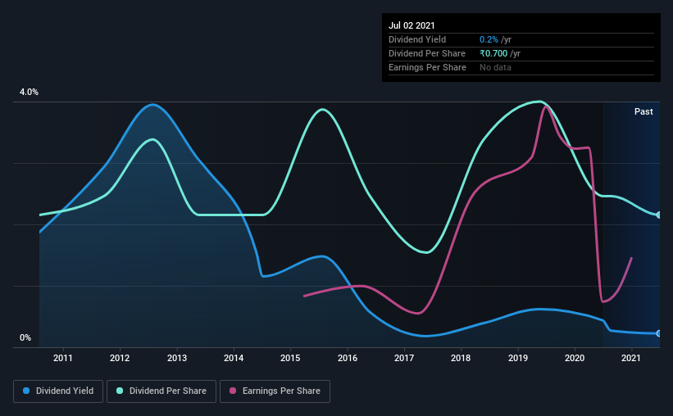Click the 2018 x-axis label
This screenshot has width=673, height=416.
tap(461, 358)
